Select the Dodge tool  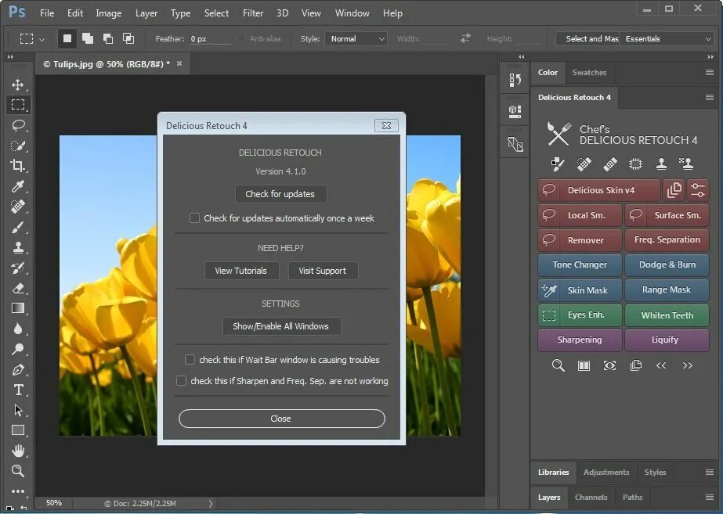click(x=18, y=349)
